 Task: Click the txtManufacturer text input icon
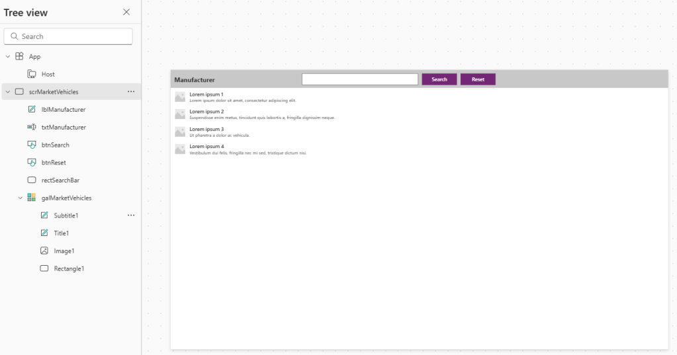32,127
